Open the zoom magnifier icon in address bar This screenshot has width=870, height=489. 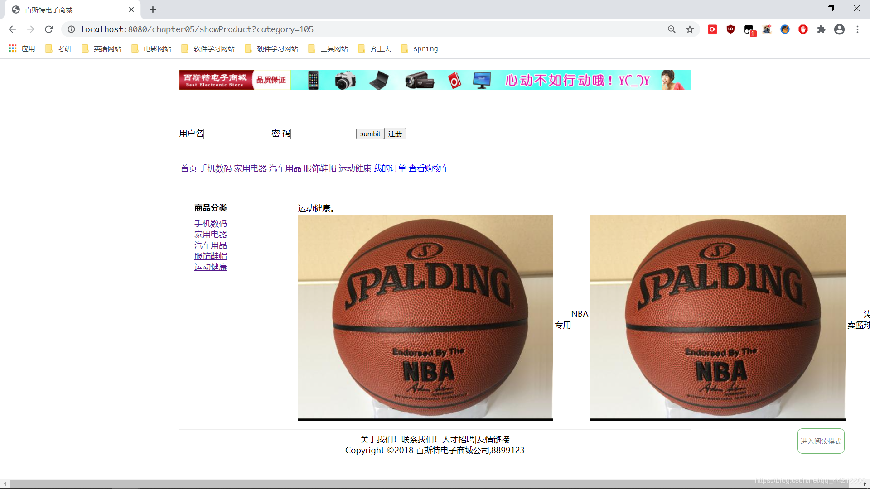pos(672,29)
